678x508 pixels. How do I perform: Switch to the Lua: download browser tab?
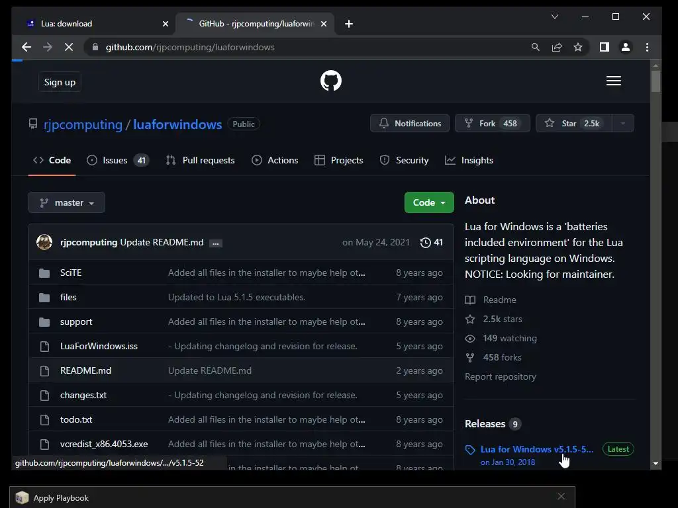point(94,24)
